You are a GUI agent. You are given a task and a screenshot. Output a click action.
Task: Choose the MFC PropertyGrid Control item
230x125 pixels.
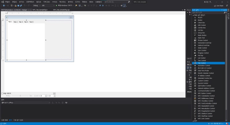pos(209,111)
